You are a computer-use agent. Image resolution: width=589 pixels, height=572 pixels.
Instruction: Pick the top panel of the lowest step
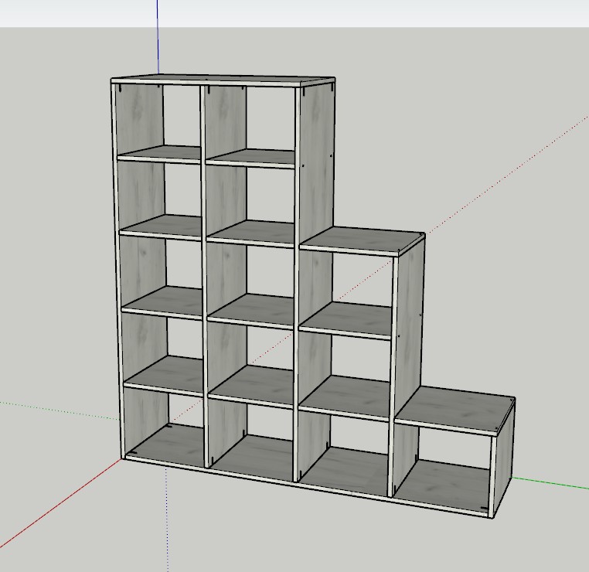pyautogui.click(x=456, y=414)
